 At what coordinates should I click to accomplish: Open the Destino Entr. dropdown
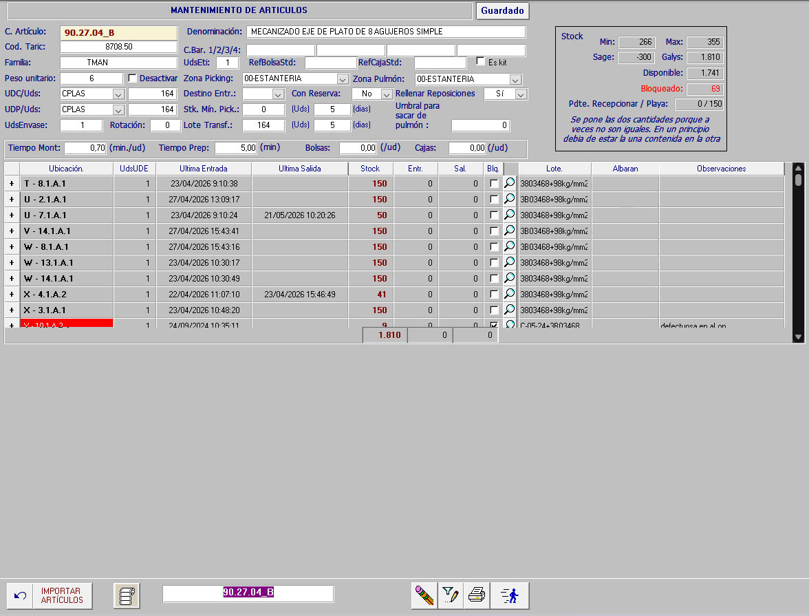(278, 94)
